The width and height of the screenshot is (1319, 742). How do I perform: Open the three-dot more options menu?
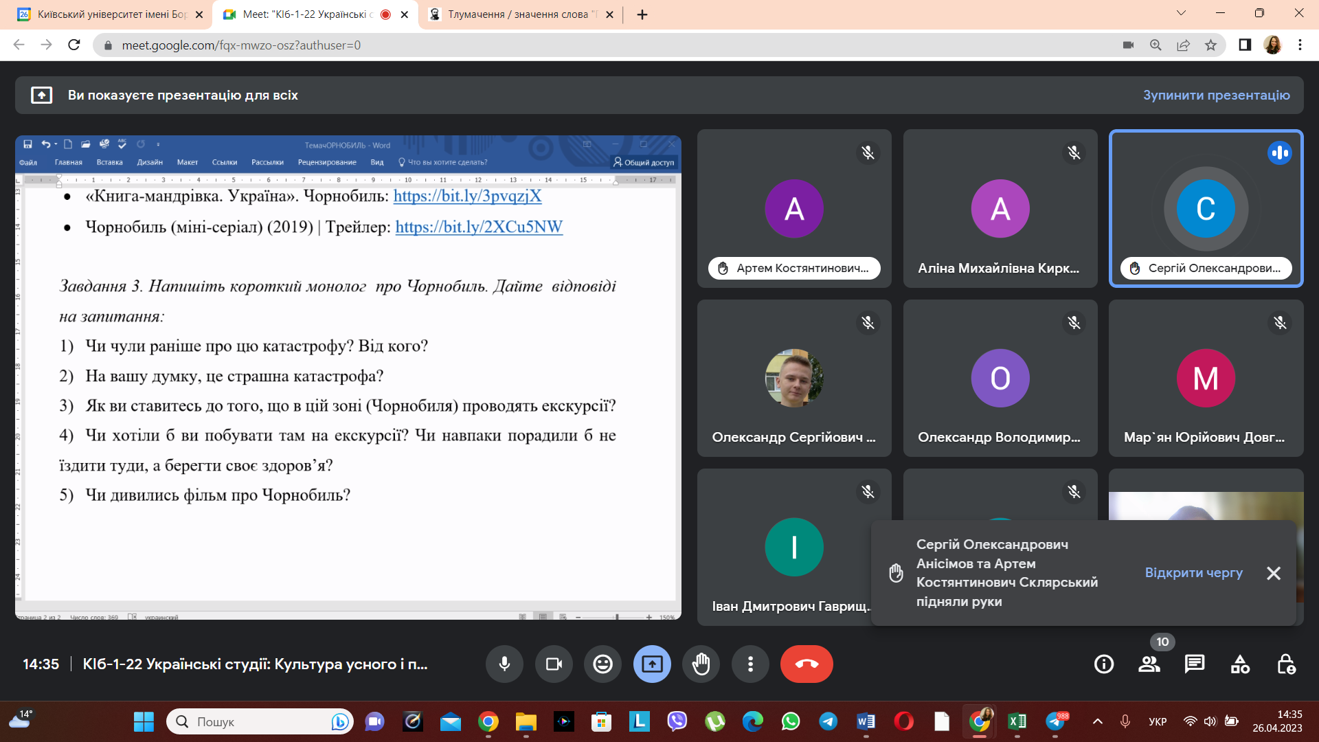point(750,664)
